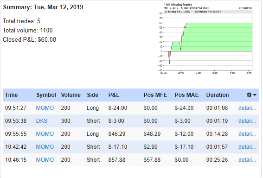The width and height of the screenshot is (263, 178).
Task: Select the $-24.00 P&L cell
Action: 118,108
